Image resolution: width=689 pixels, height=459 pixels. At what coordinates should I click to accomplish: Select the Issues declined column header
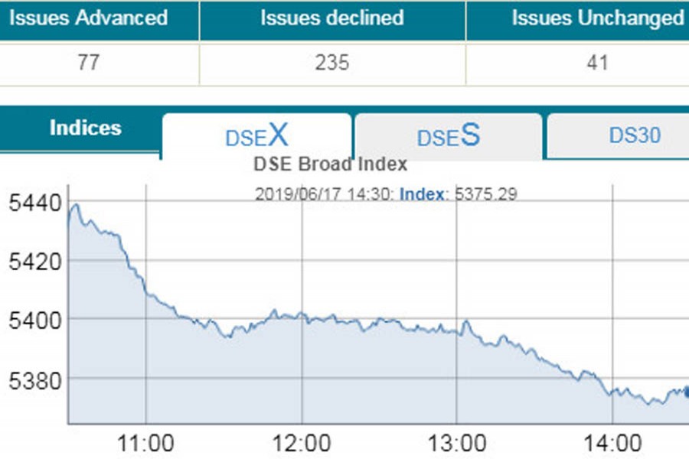(331, 18)
